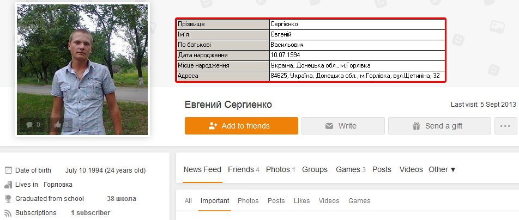Open the Other dropdown in profile tabs

[442, 169]
